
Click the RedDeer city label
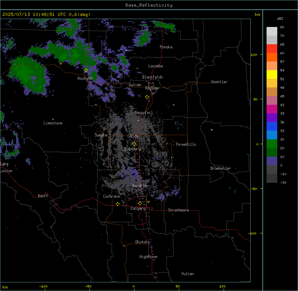pos(152,88)
